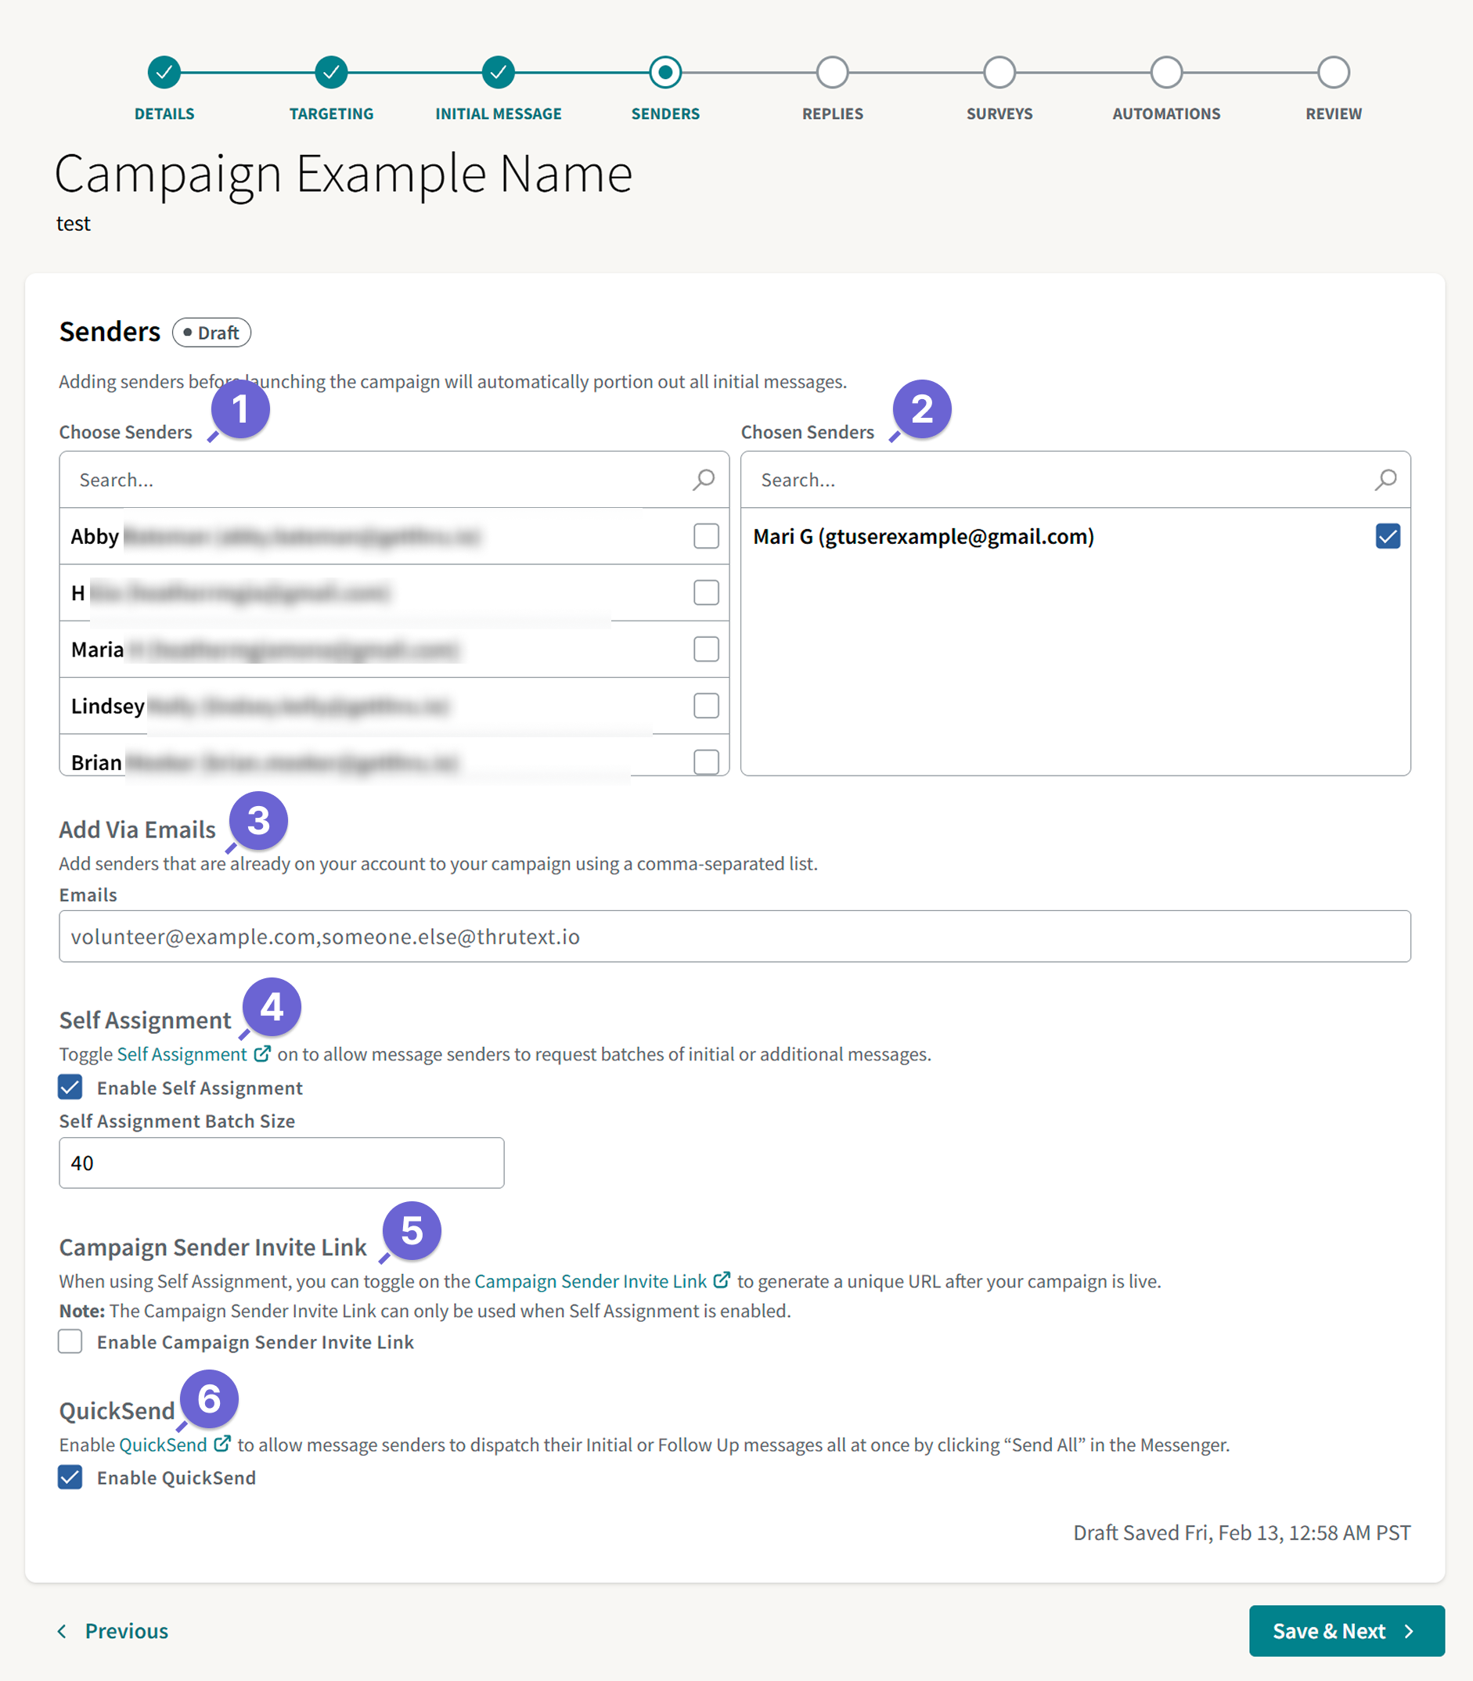Click the Details step checkmark icon
The image size is (1473, 1681).
164,72
